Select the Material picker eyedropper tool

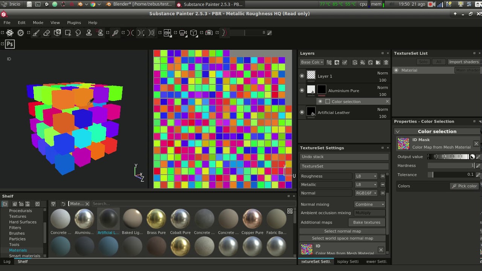115,33
